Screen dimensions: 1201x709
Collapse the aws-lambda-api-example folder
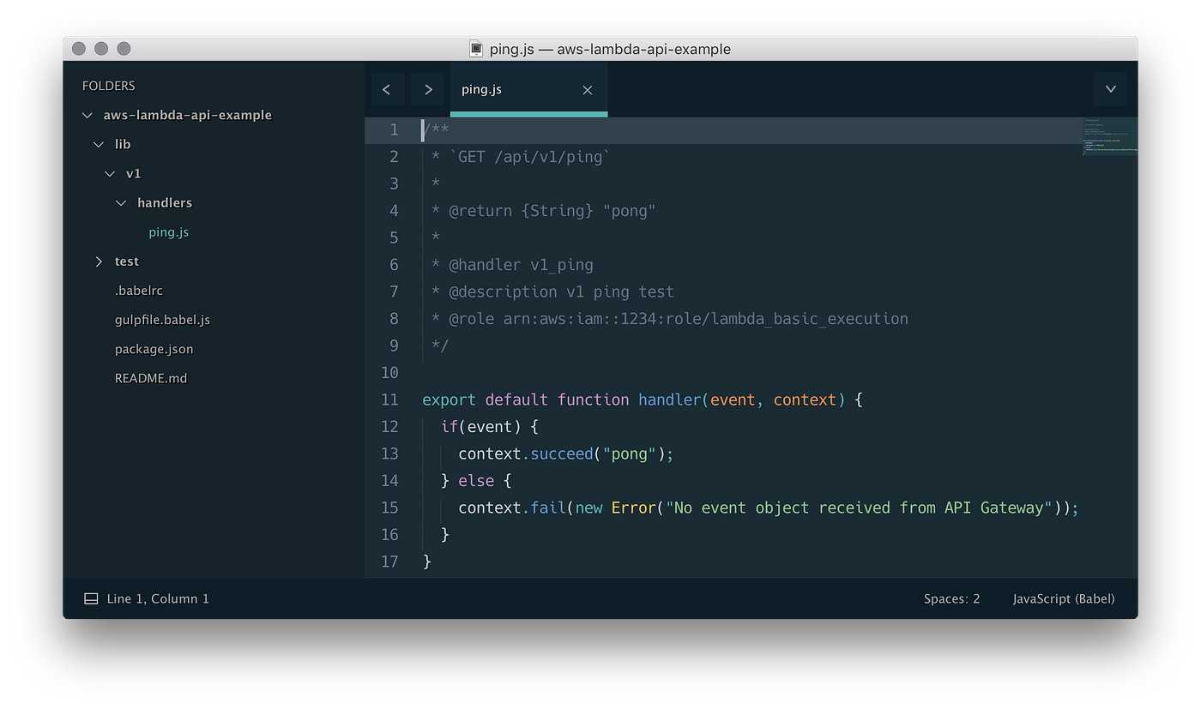[x=87, y=114]
